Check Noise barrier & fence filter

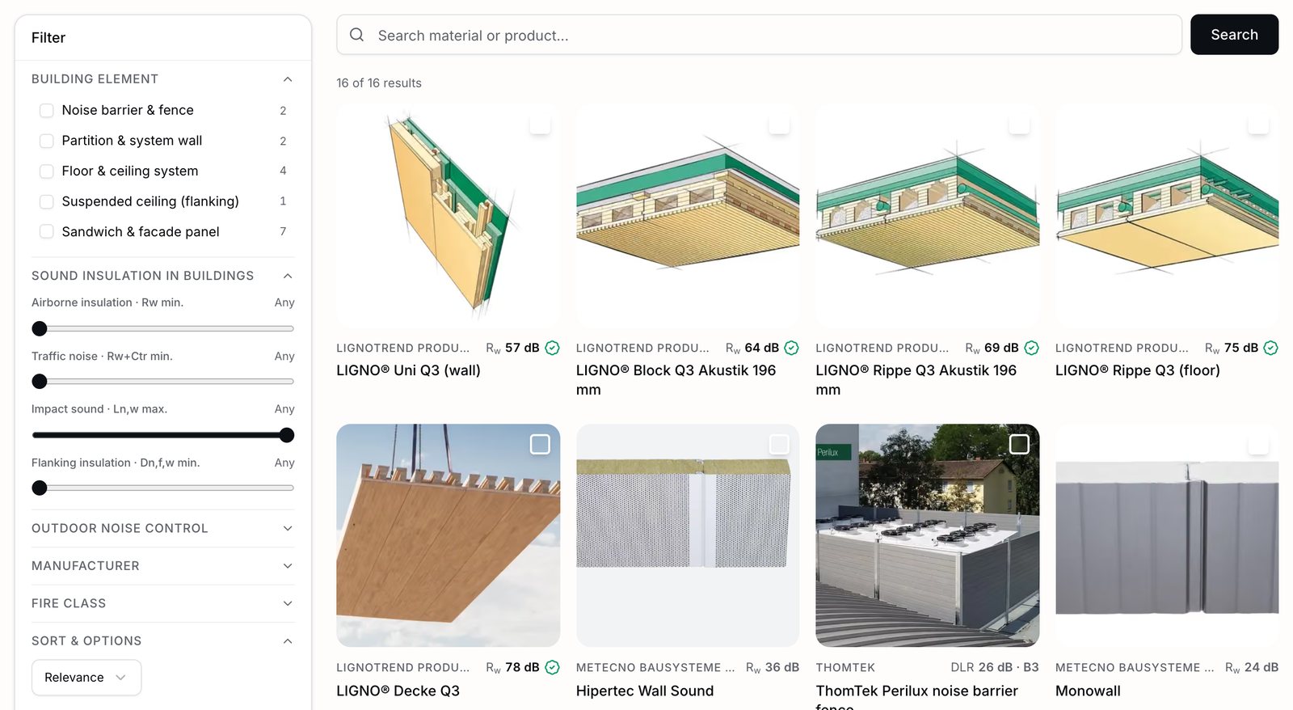click(47, 110)
